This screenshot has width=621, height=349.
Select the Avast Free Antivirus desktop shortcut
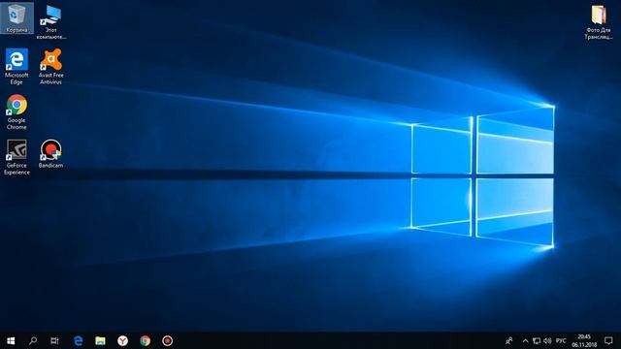tap(51, 67)
